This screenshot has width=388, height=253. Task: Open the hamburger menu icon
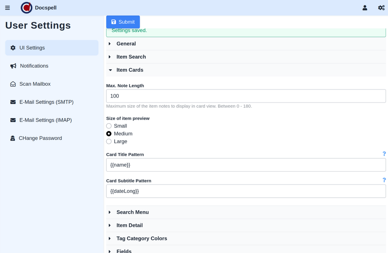point(7,8)
